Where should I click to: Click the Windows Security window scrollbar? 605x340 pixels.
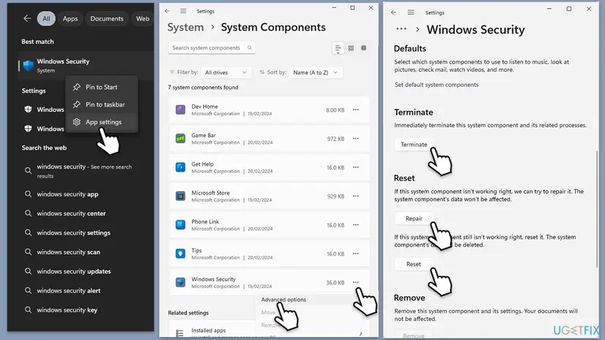(x=597, y=208)
